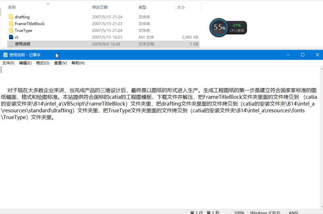Select the FrameTitleBlock folder name
Image resolution: width=323 pixels, height=214 pixels.
coord(29,24)
